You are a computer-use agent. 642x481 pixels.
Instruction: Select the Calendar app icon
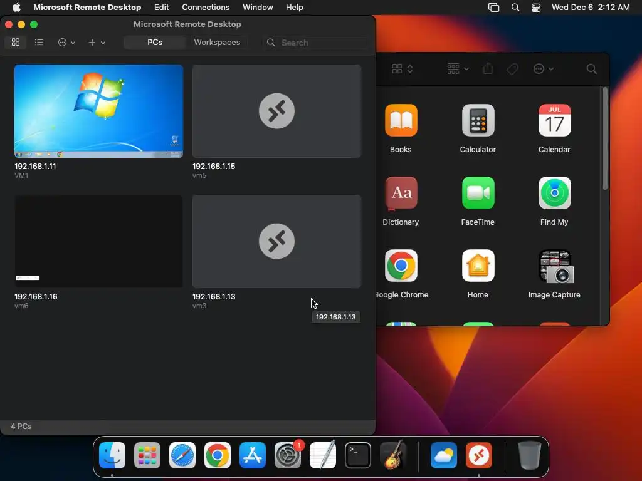pyautogui.click(x=554, y=120)
